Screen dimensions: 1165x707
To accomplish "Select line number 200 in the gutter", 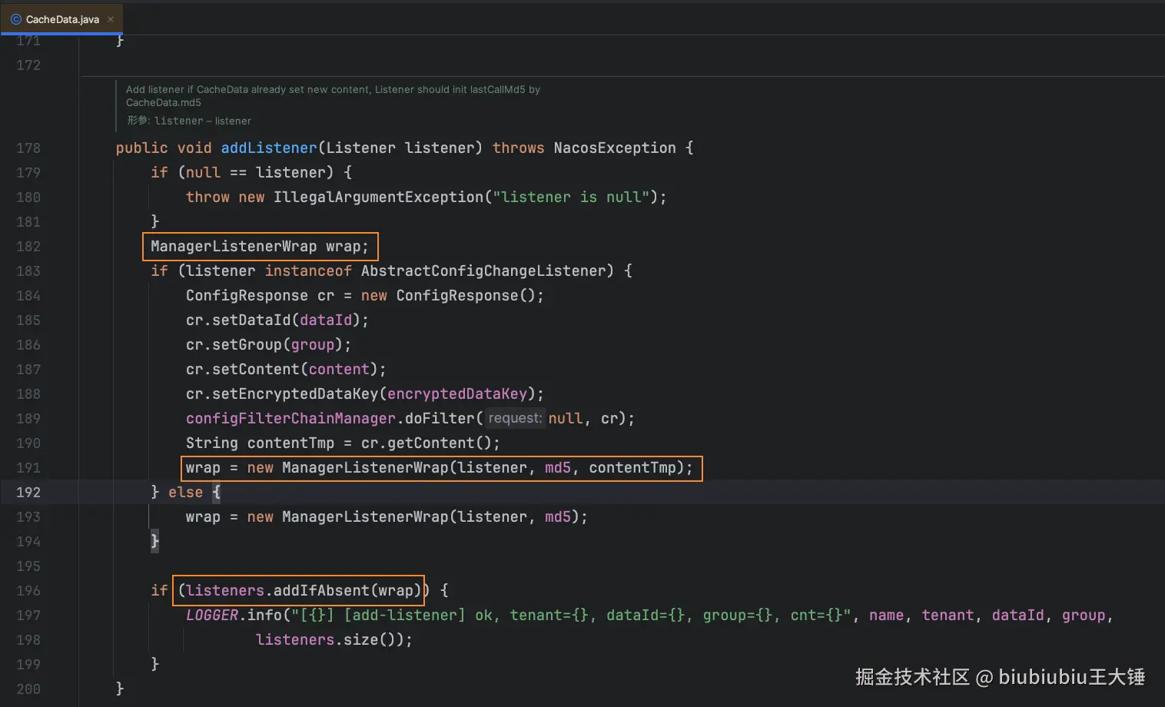I will click(28, 689).
